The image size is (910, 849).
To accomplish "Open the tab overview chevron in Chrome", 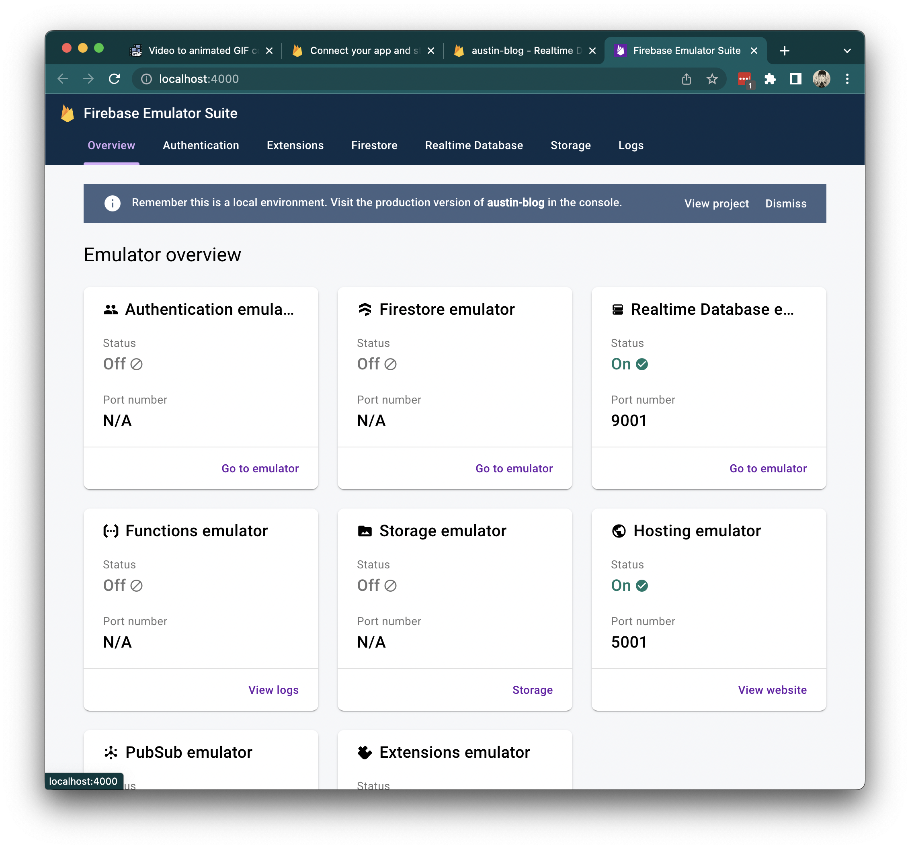I will coord(847,50).
